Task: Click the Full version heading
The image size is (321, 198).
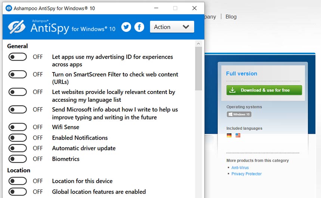Action: [x=241, y=74]
